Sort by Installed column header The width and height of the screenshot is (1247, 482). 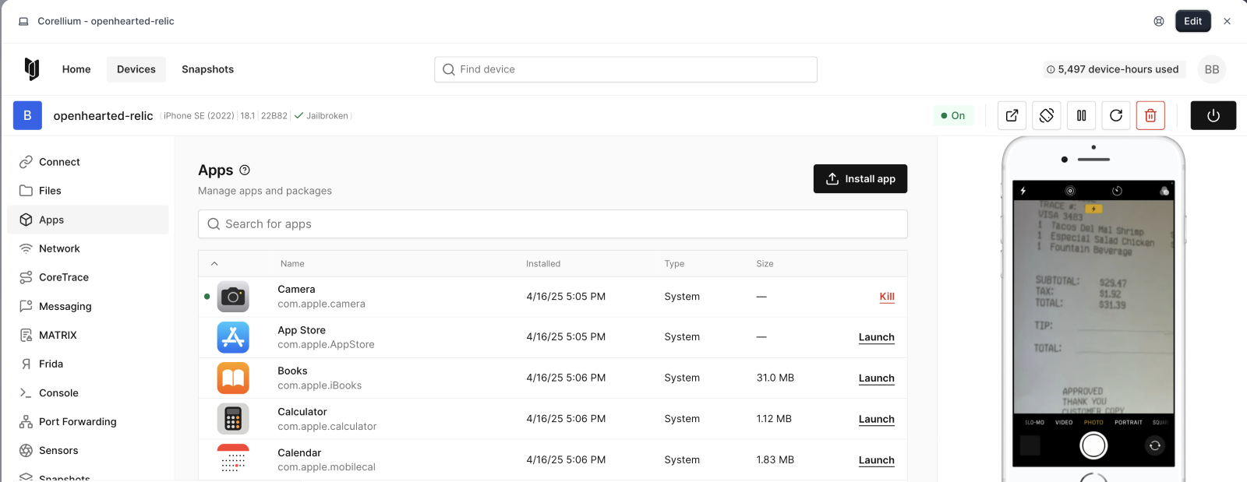pos(543,264)
